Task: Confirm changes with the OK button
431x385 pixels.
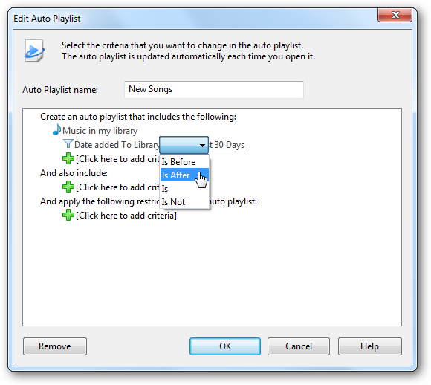Action: (225, 346)
